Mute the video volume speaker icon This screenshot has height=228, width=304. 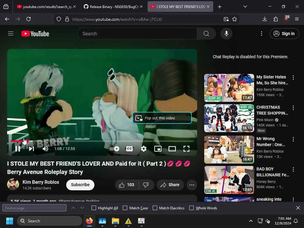[x=45, y=149]
